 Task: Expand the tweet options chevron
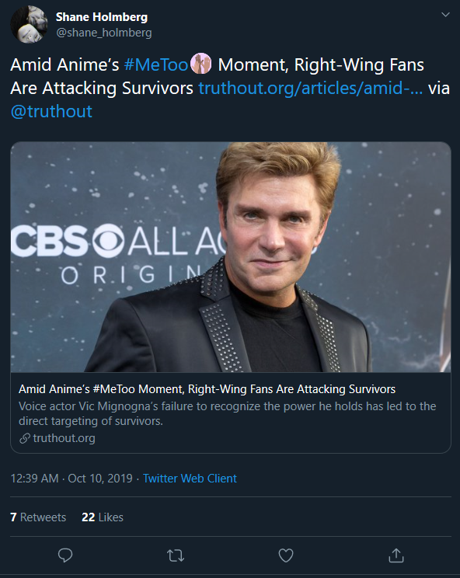pos(446,15)
